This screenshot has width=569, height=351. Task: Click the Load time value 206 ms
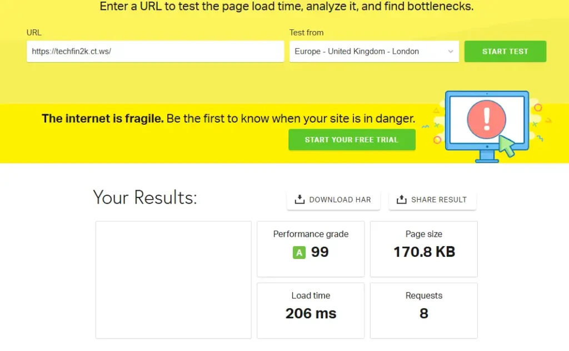(x=311, y=313)
